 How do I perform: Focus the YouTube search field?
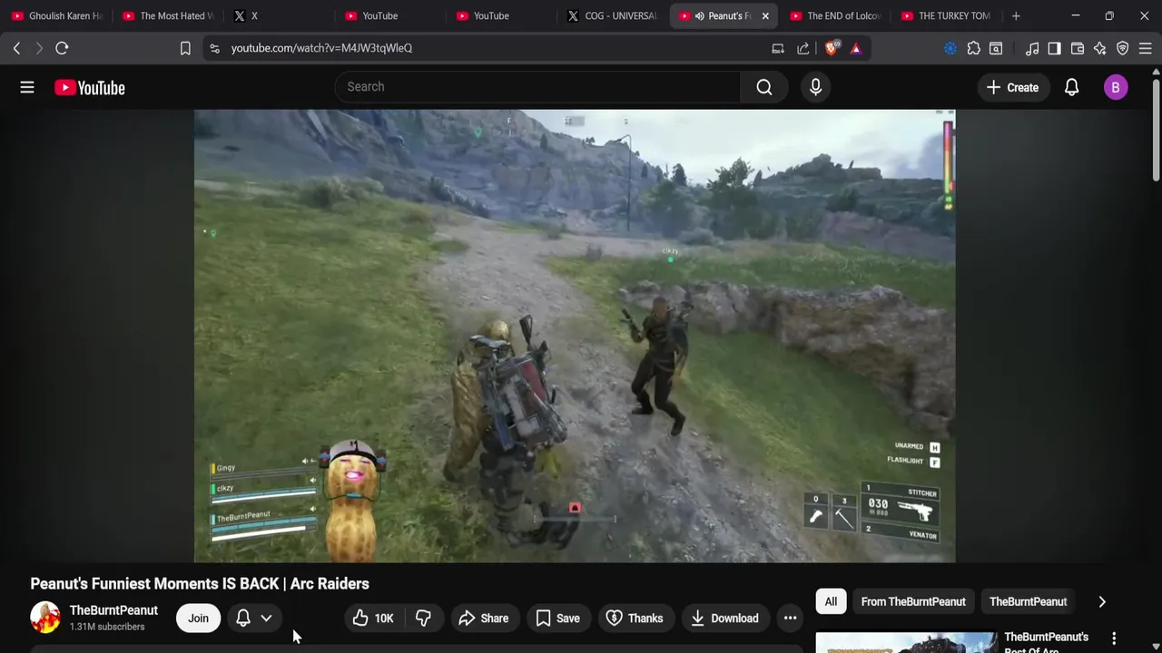(537, 87)
